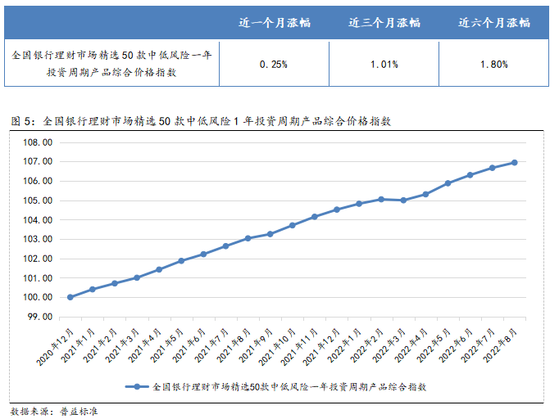Select the 108.00 y-axis label
Screen dimensions: 559x419
pos(38,142)
